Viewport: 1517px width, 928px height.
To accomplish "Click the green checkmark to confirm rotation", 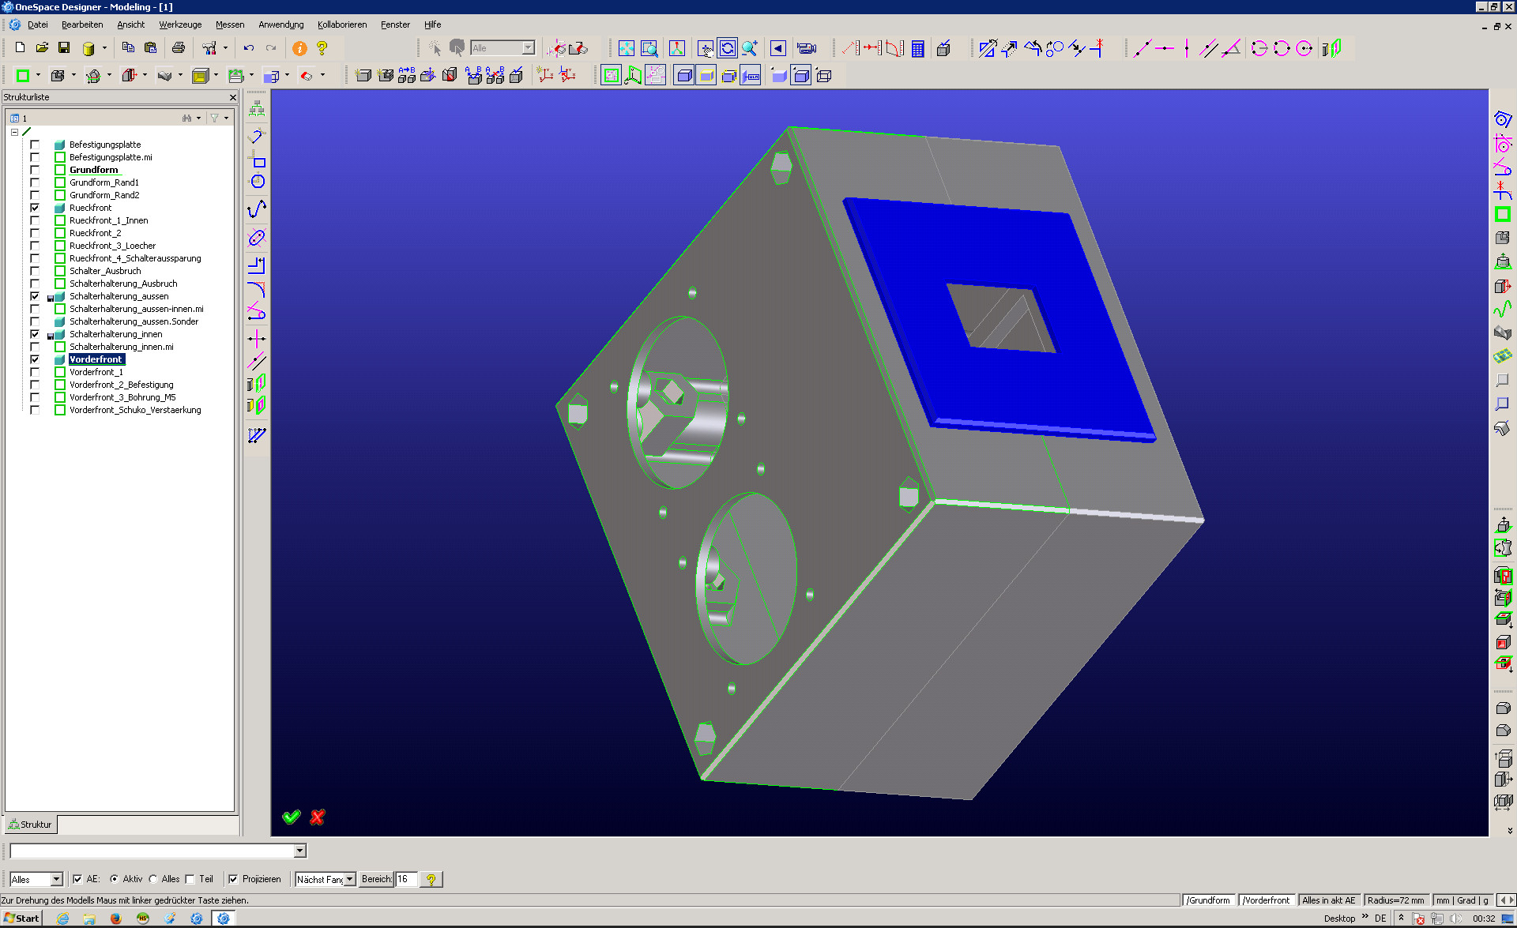I will pyautogui.click(x=291, y=817).
